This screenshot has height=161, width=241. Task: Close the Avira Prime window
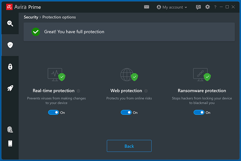coord(233,7)
